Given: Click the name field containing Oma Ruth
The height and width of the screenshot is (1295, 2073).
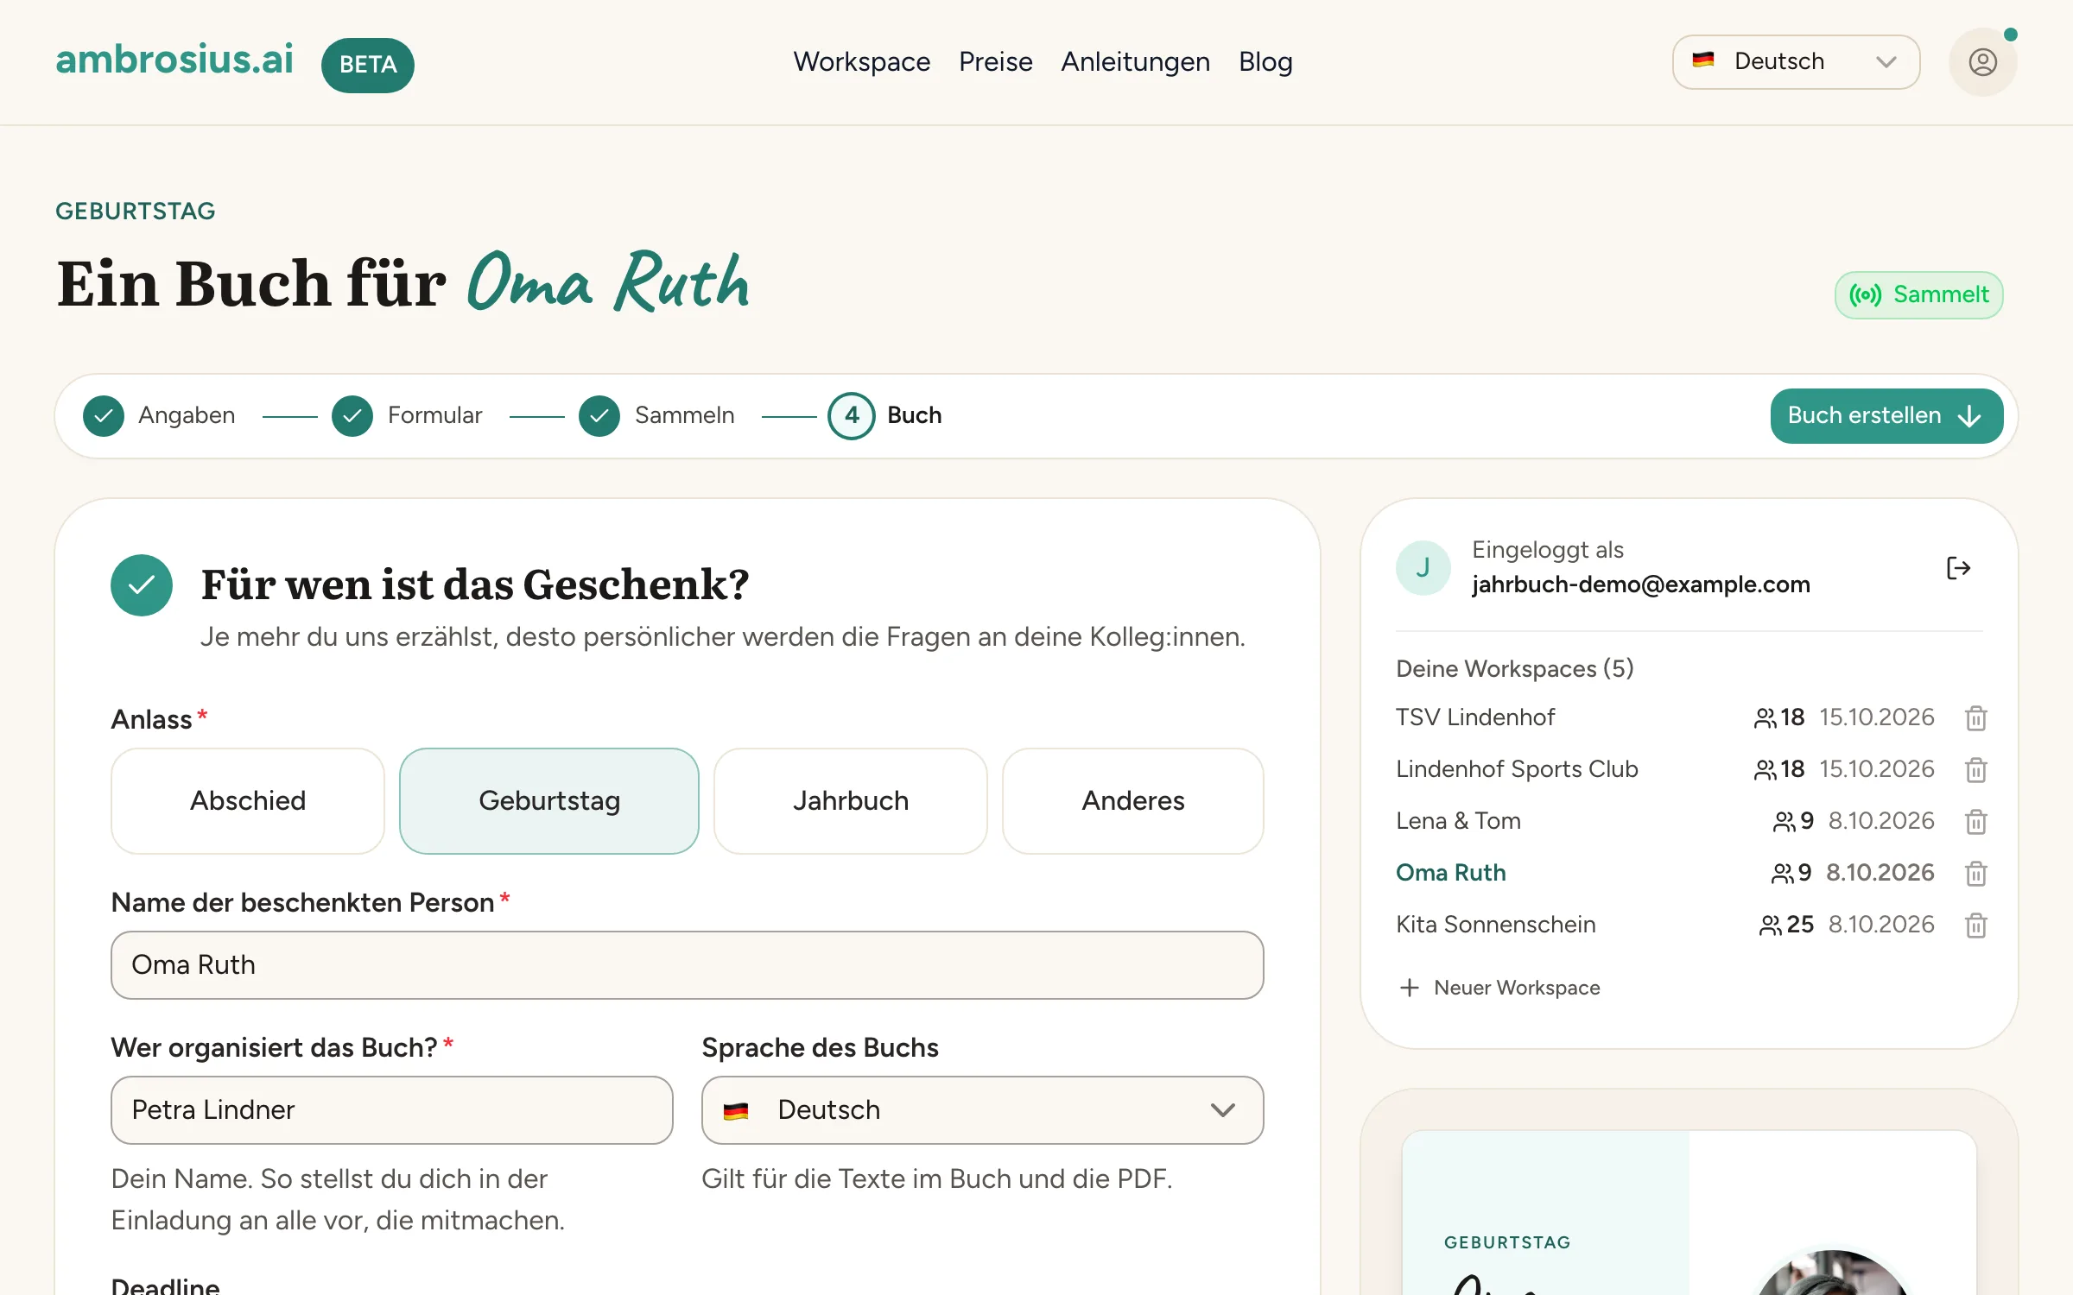Looking at the screenshot, I should (x=688, y=965).
